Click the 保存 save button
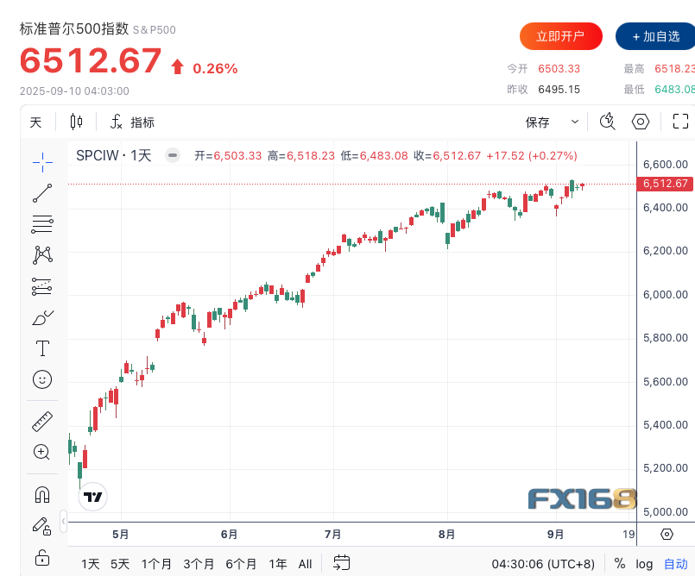Screen dimensions: 695x576 click(x=537, y=122)
